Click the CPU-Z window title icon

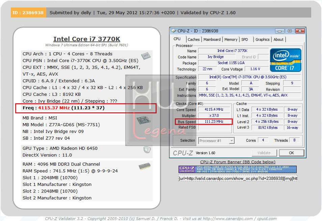point(173,31)
